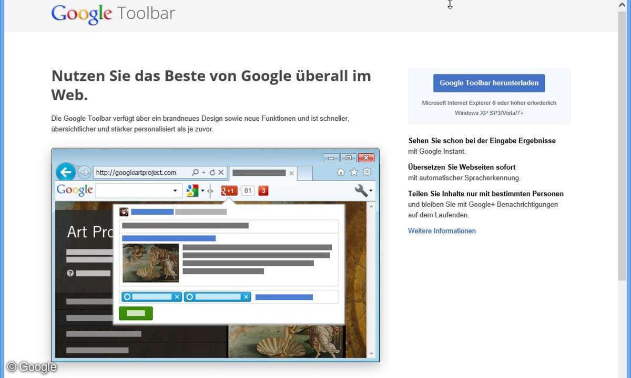
Task: Click the add more people blue link in popup
Action: [284, 297]
